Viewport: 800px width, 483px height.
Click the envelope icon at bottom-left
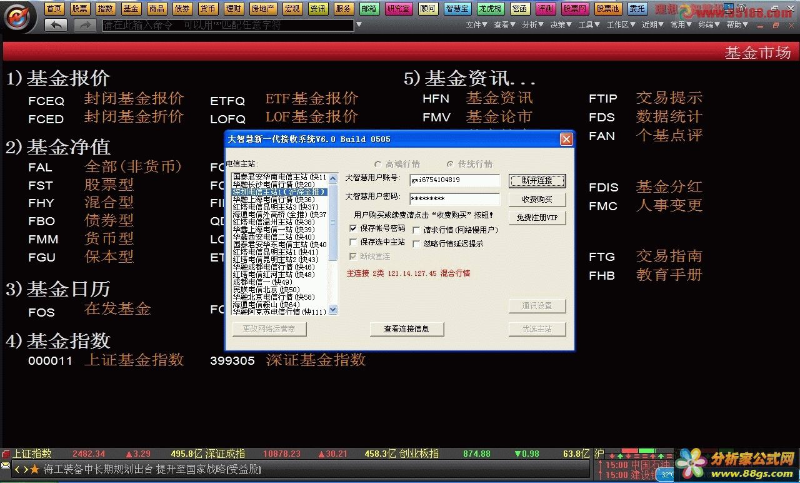pyautogui.click(x=6, y=466)
